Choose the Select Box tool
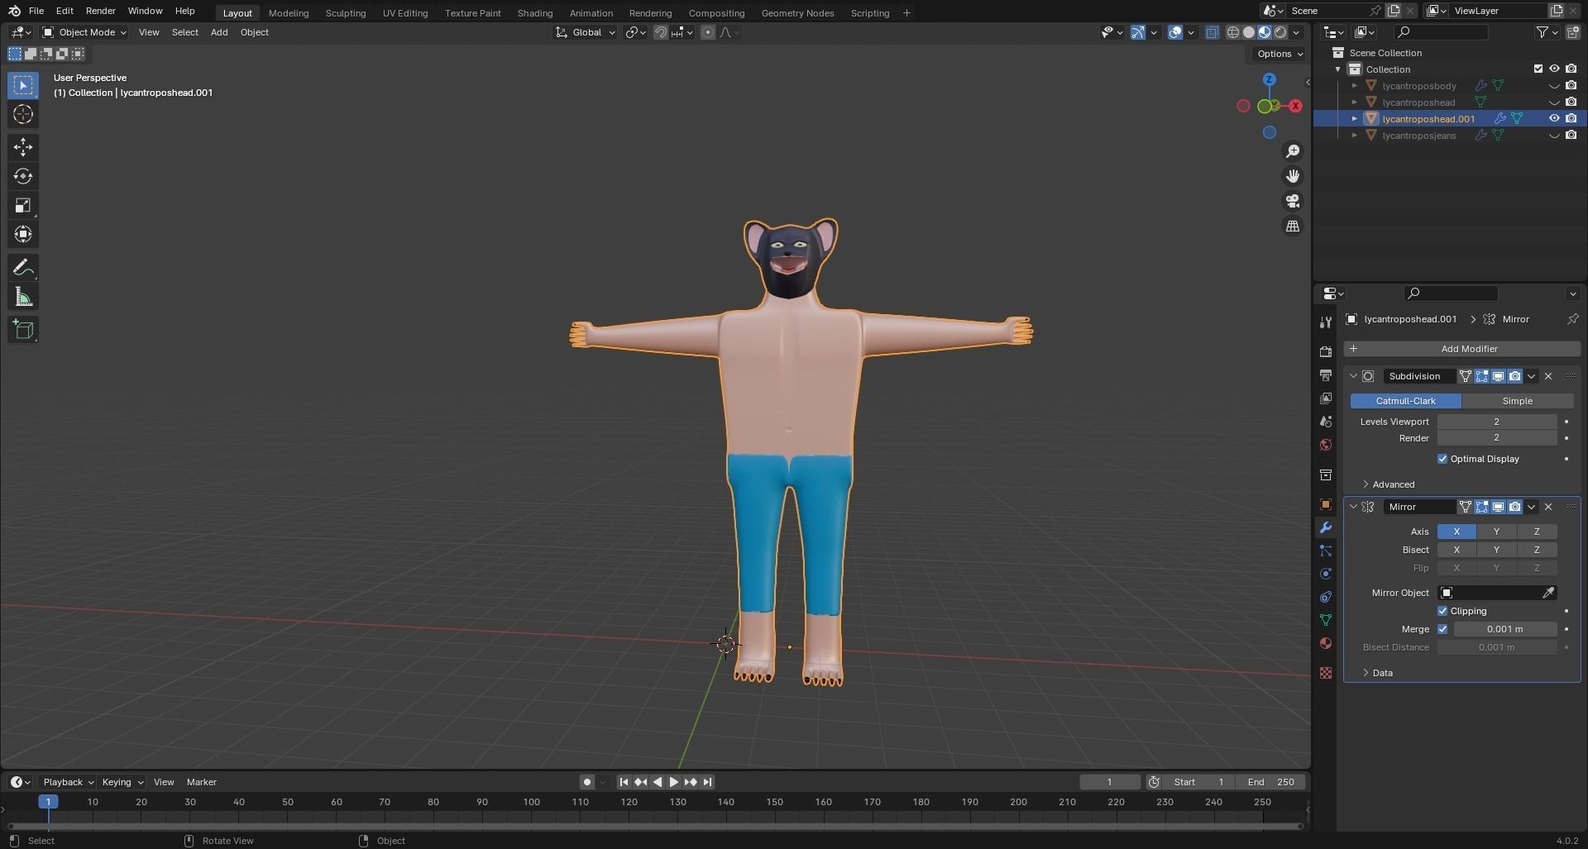This screenshot has height=849, width=1588. click(x=23, y=85)
